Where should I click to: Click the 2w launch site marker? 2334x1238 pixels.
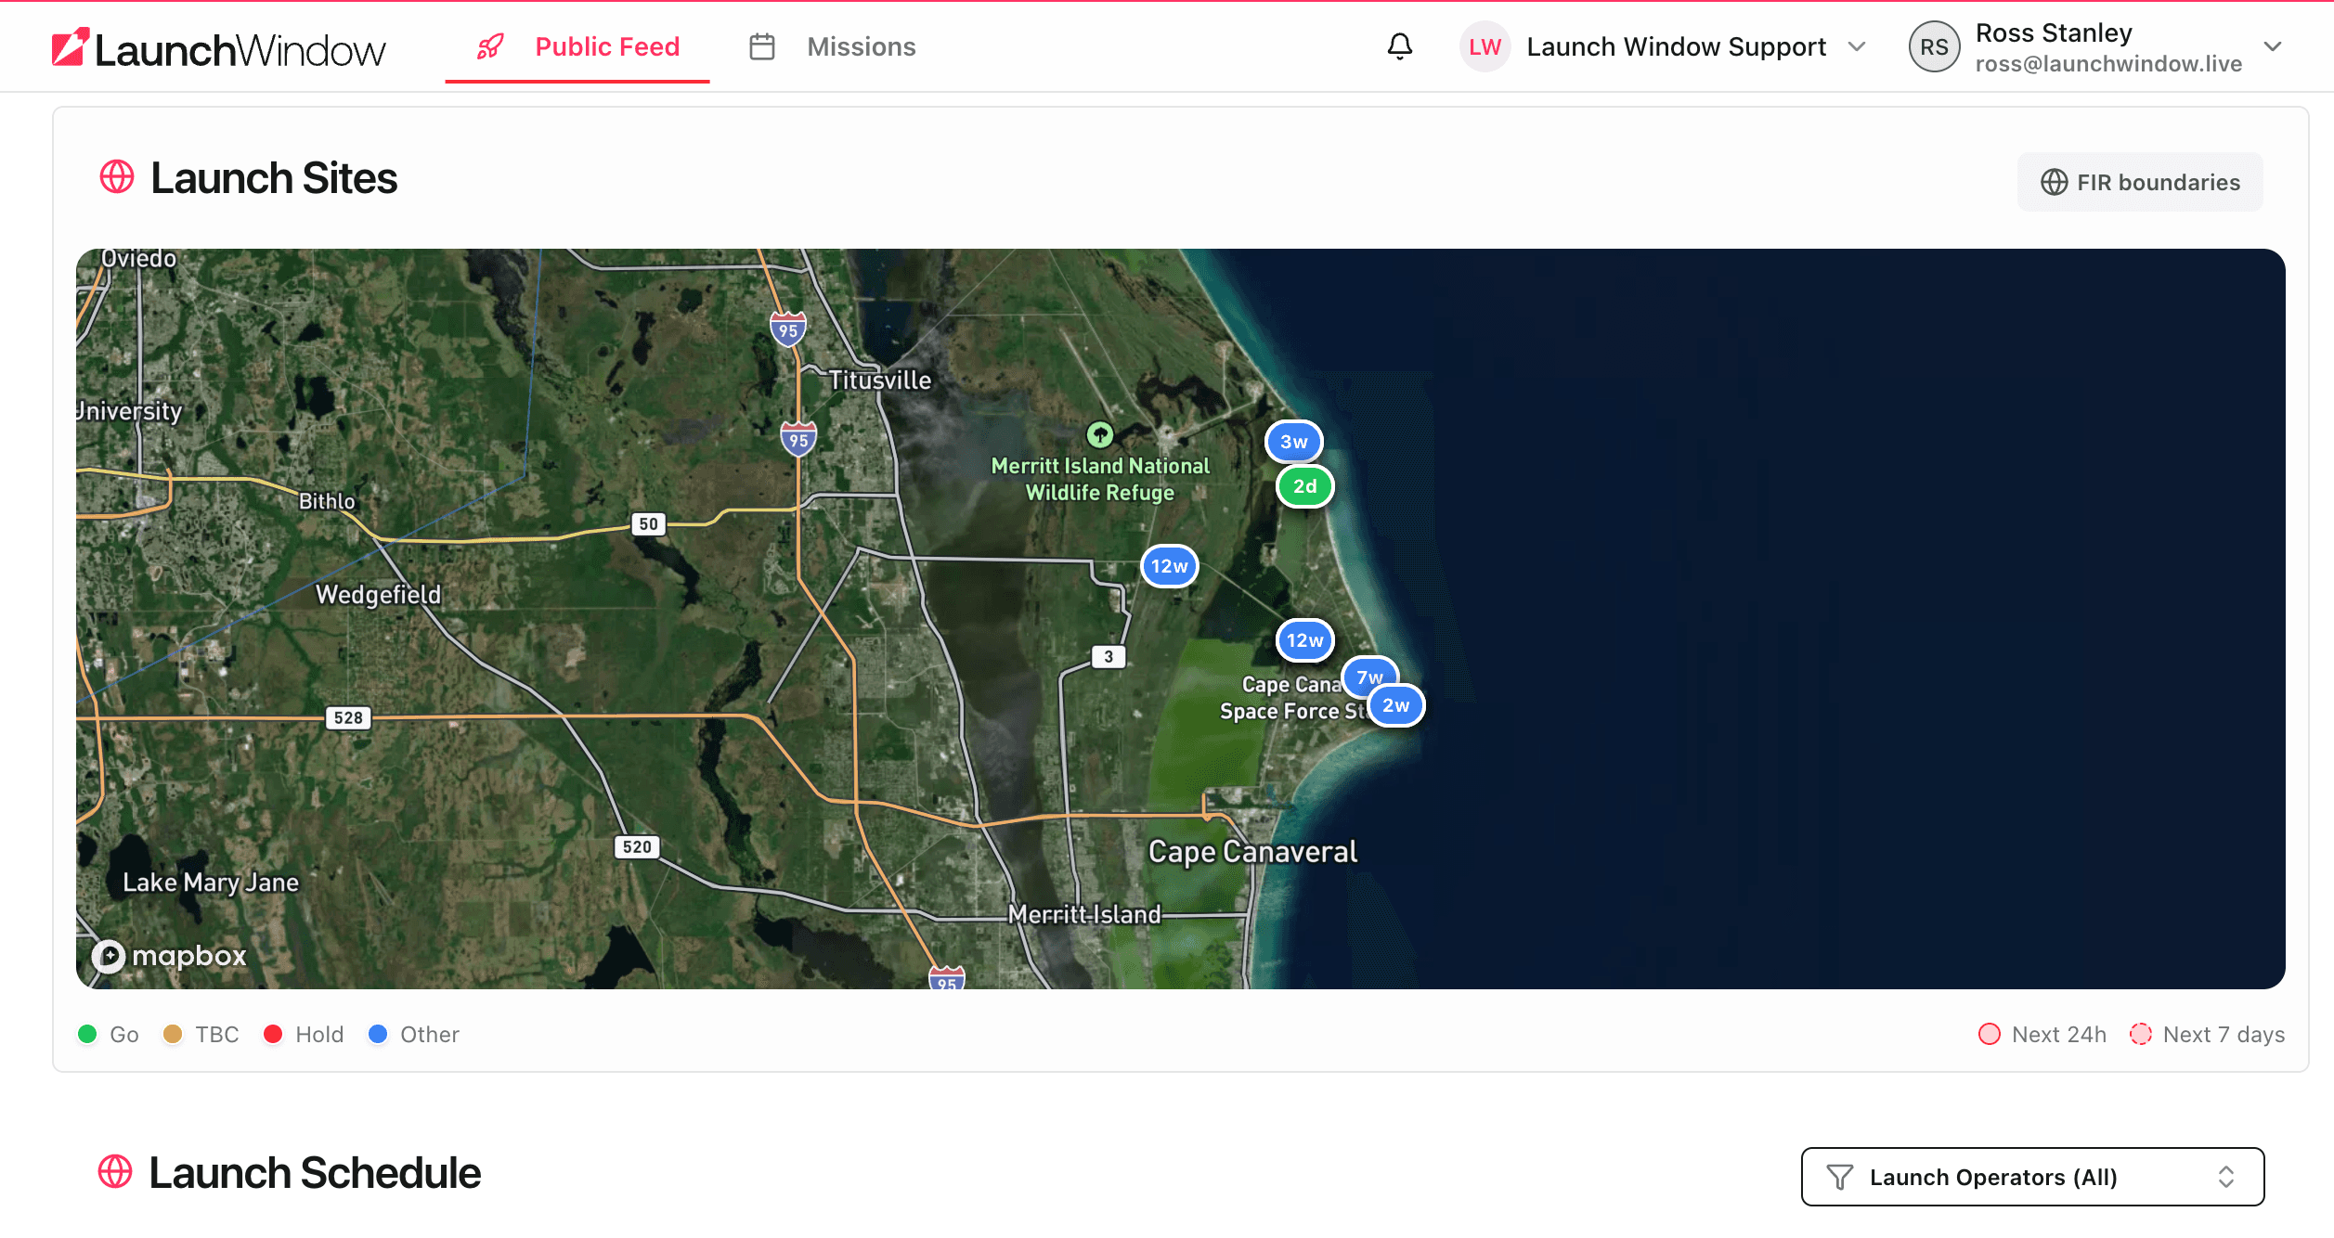(1396, 706)
